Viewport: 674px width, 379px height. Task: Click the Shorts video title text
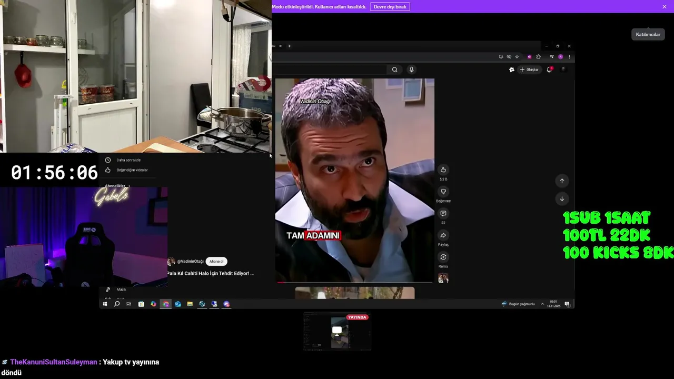click(210, 273)
